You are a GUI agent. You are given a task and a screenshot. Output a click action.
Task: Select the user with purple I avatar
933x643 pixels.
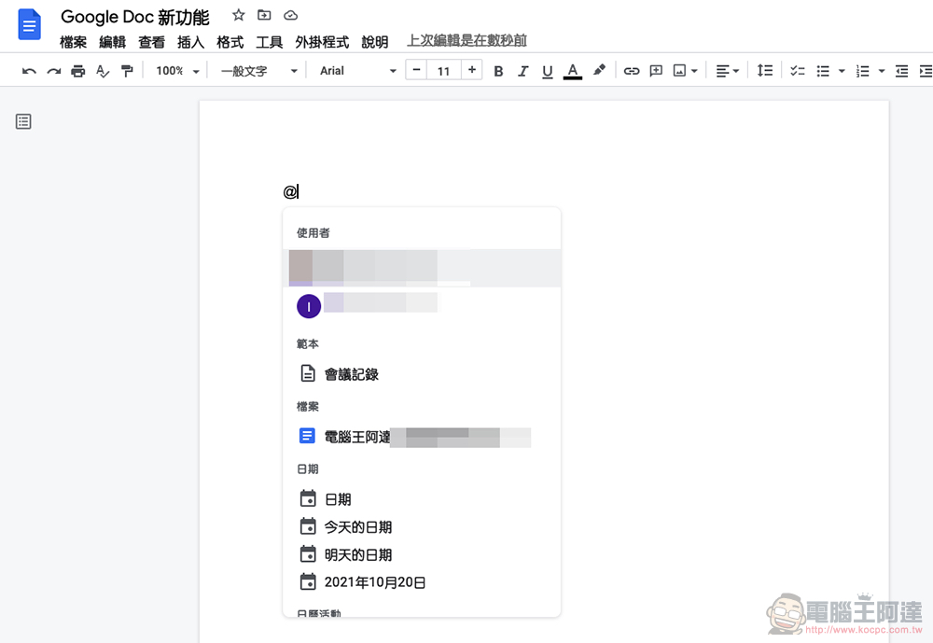422,306
